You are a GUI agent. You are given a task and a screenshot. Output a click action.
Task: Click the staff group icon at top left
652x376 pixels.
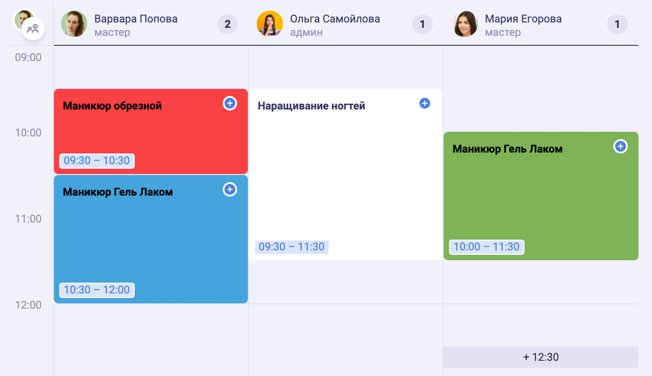click(33, 29)
